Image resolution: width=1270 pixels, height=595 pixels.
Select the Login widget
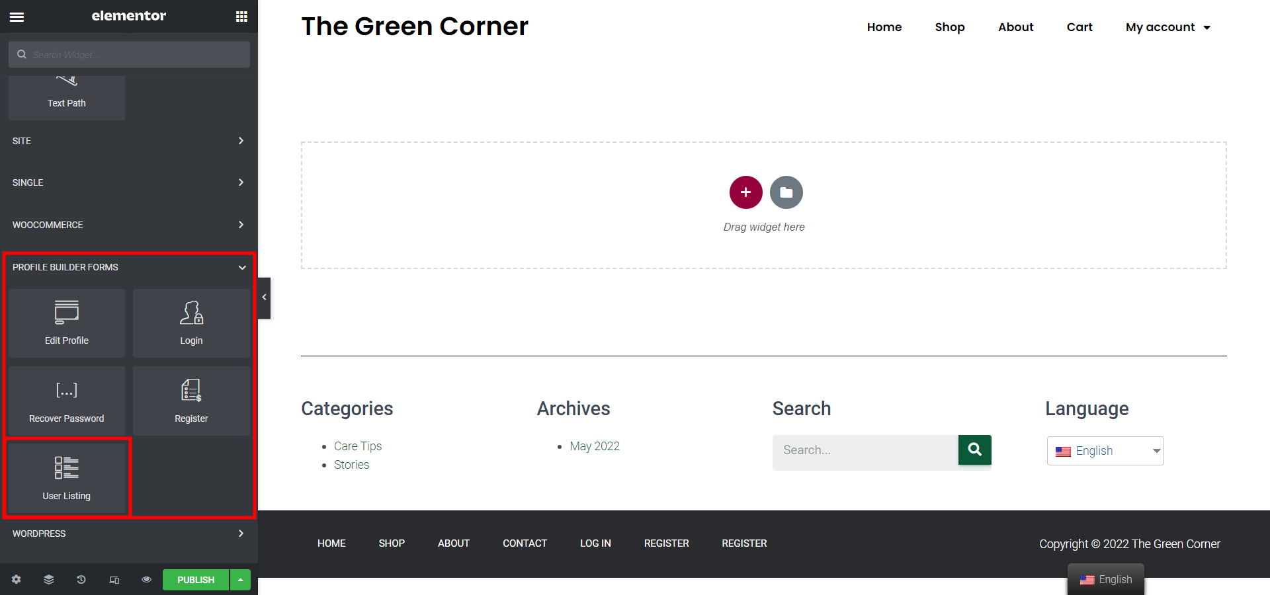191,323
